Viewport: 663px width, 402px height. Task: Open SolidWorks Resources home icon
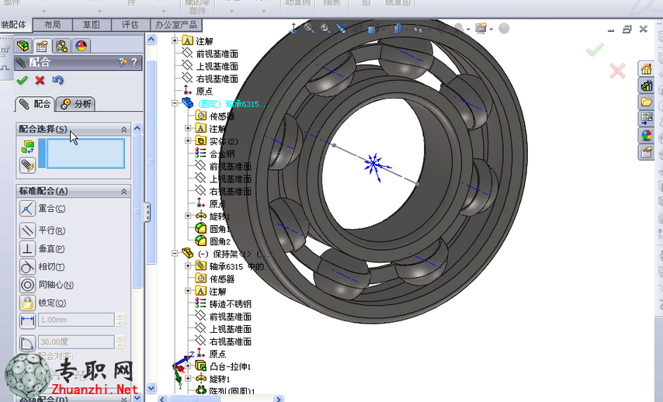pos(646,69)
